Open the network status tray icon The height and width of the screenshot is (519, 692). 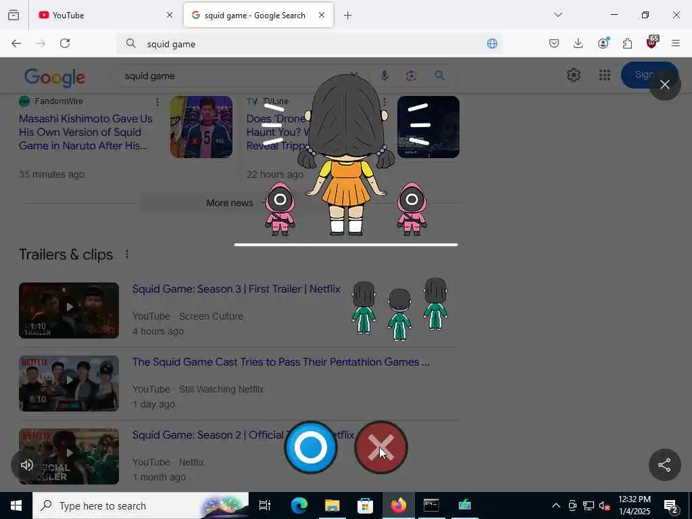[x=589, y=505]
